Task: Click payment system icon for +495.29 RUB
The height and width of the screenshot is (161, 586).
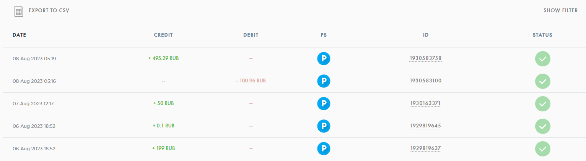Action: pyautogui.click(x=324, y=59)
